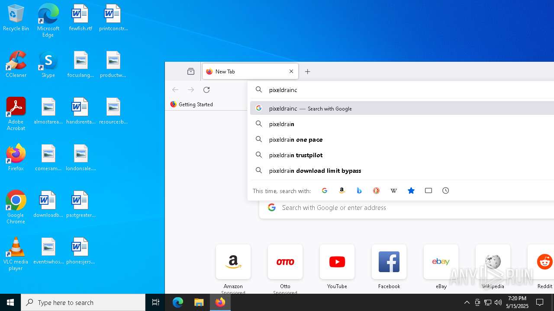Search in History clock icon
Viewport: 554px width, 311px height.
[x=446, y=190]
